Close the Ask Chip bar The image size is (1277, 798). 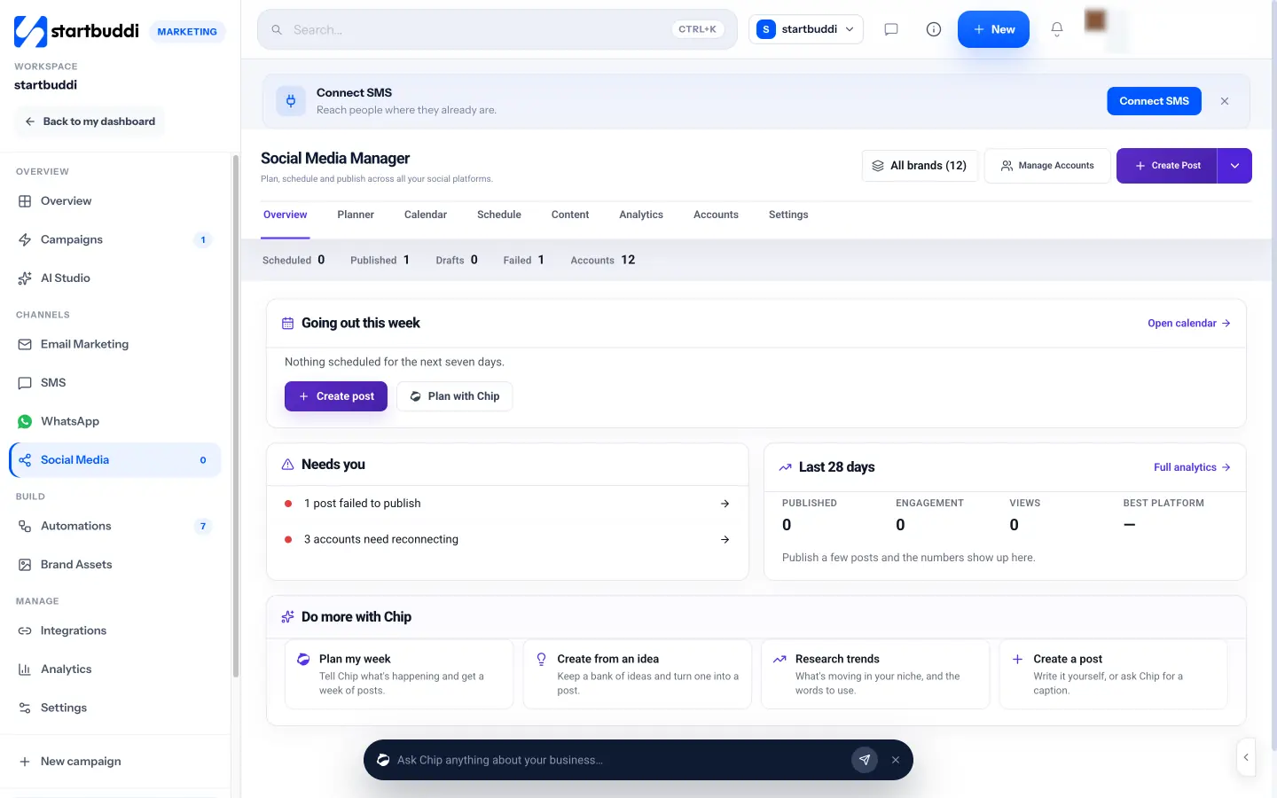click(x=896, y=760)
